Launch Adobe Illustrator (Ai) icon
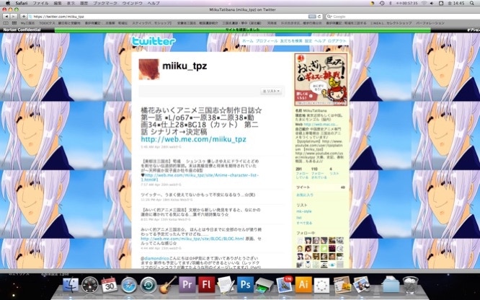 pos(303,285)
